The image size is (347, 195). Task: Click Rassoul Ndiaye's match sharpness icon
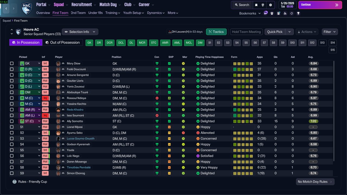tap(169, 98)
